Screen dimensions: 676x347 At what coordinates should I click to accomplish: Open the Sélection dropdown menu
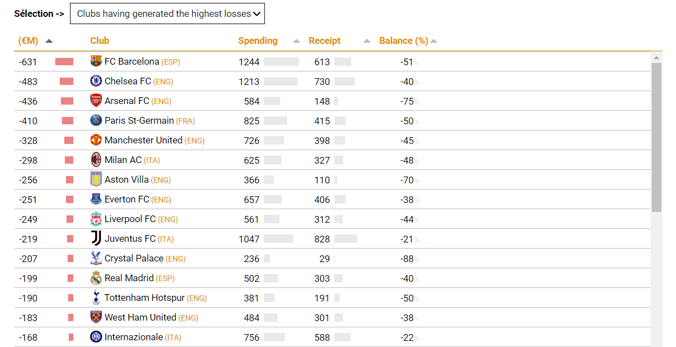click(167, 13)
